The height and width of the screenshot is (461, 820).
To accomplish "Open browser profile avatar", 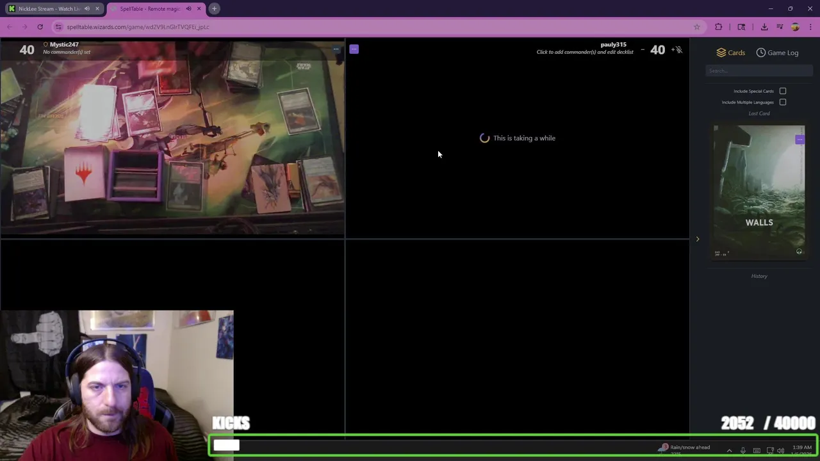I will click(795, 27).
